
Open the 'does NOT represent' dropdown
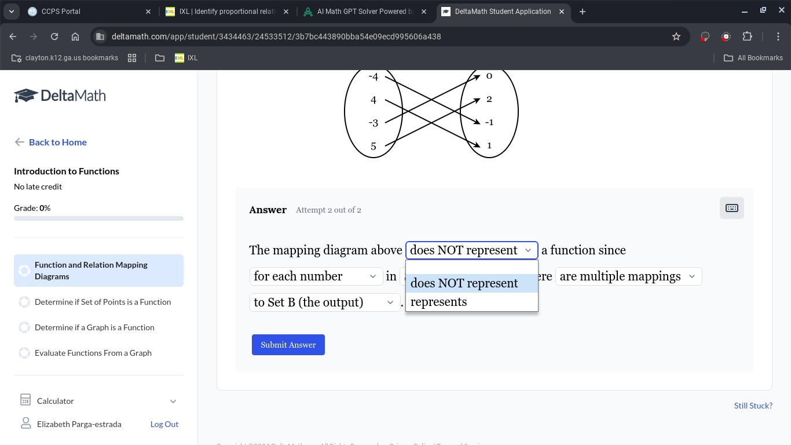(472, 250)
